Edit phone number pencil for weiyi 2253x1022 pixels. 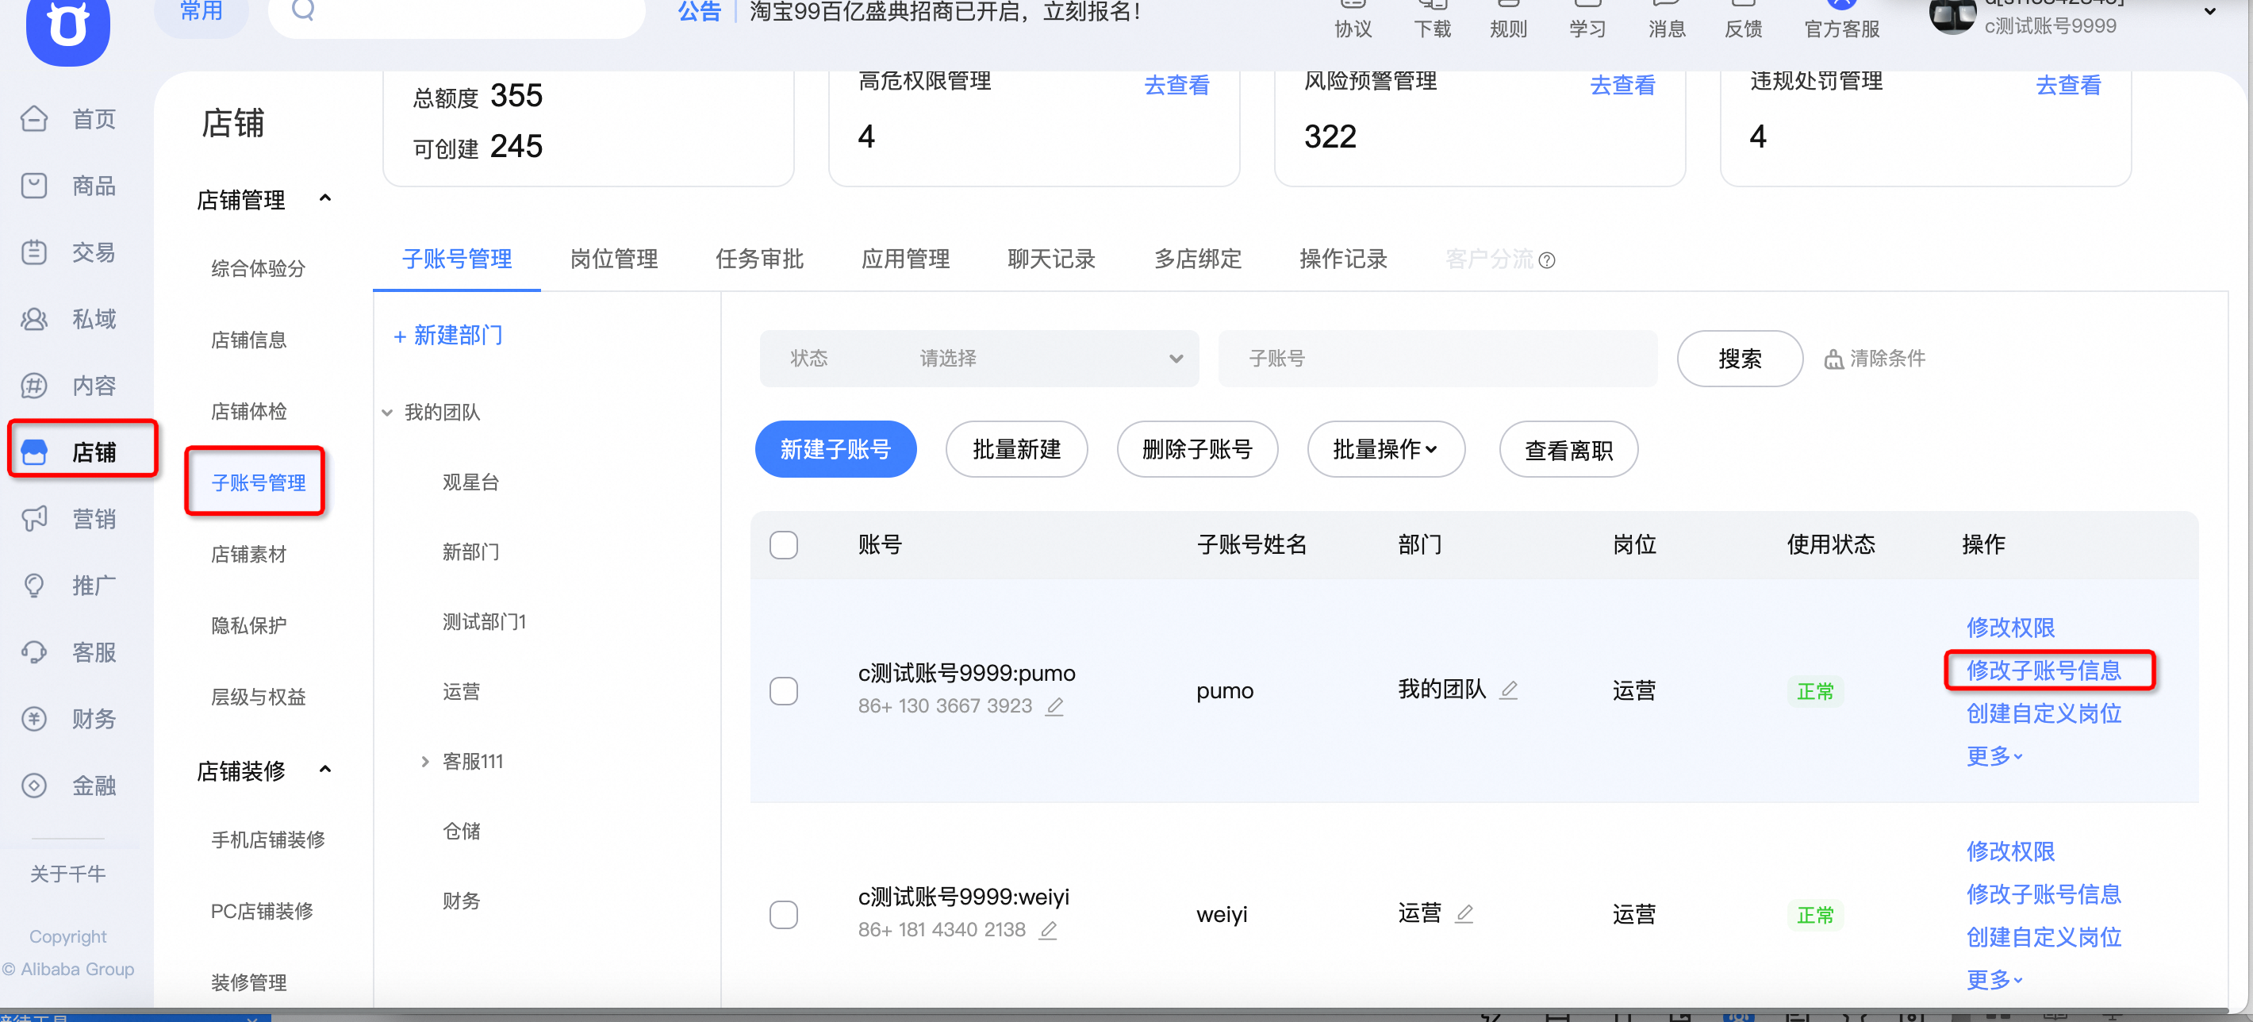click(1048, 930)
